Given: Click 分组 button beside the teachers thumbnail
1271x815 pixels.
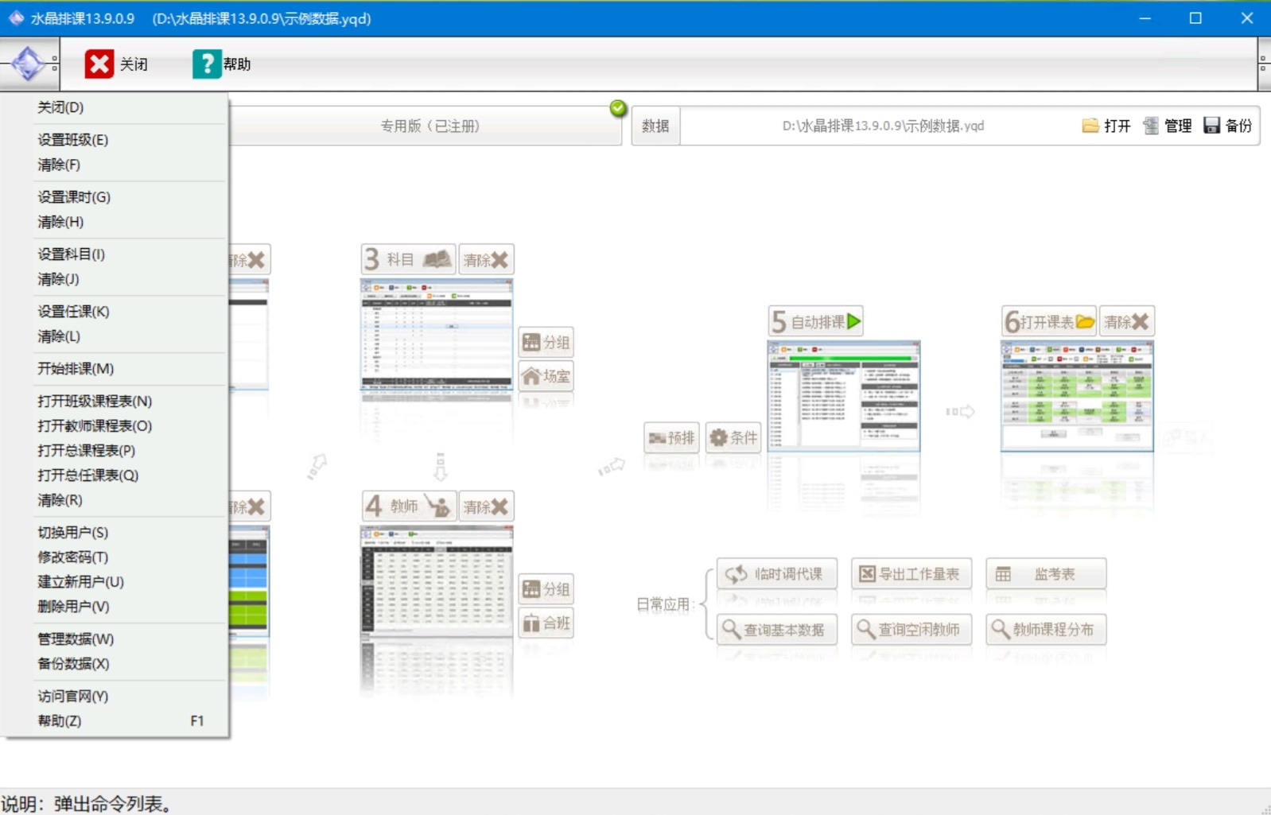Looking at the screenshot, I should click(546, 588).
